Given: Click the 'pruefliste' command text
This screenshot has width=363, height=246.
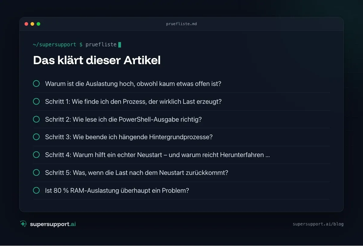Looking at the screenshot, I should [101, 44].
